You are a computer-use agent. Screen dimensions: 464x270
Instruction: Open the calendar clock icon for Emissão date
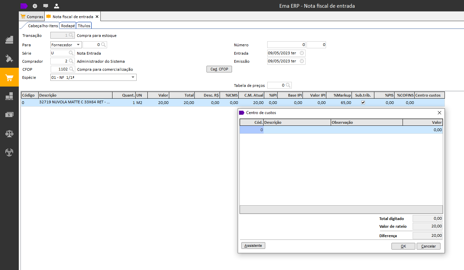point(302,61)
